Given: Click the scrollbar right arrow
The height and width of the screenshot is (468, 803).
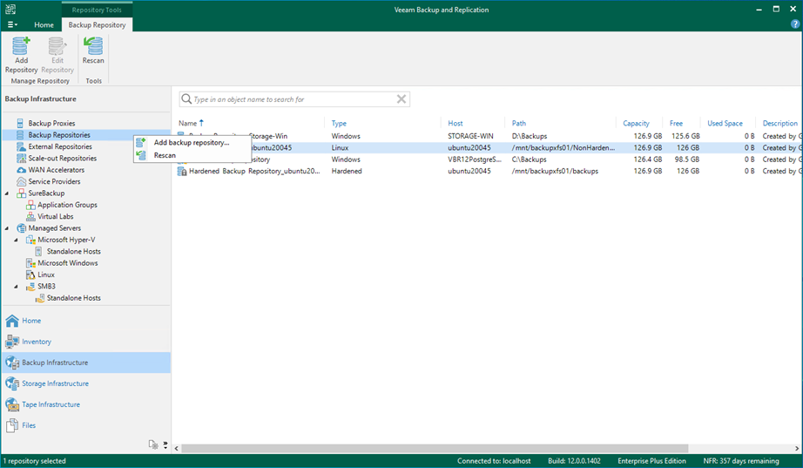Looking at the screenshot, I should coord(797,449).
